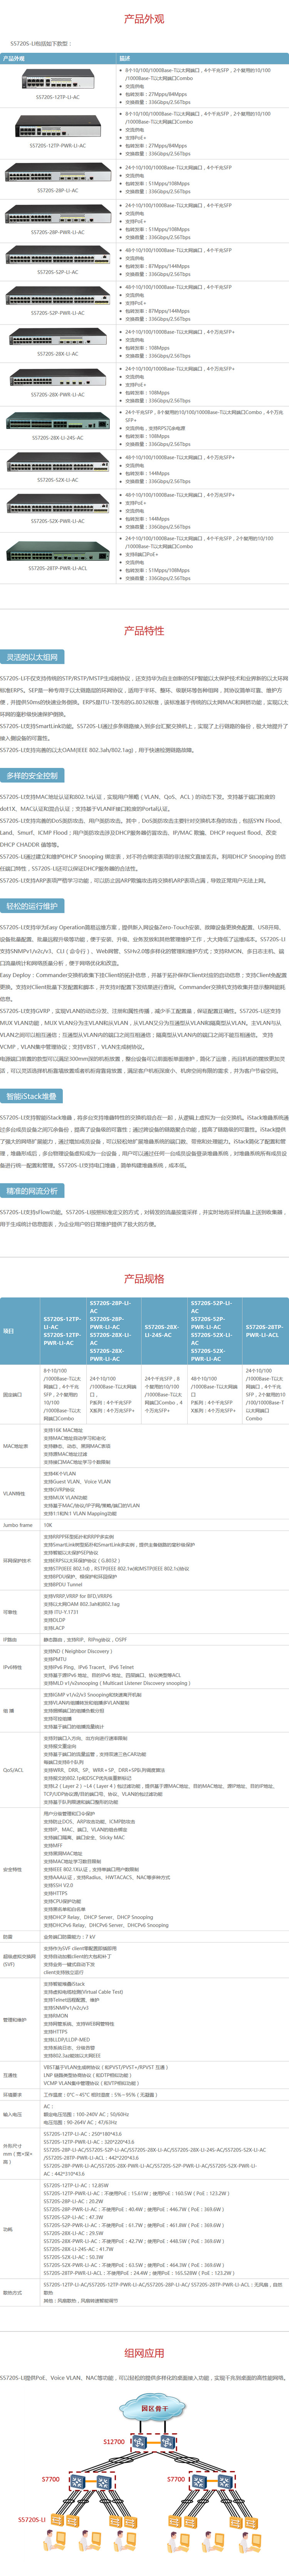Click the Jumbo frame row label

18,1525
